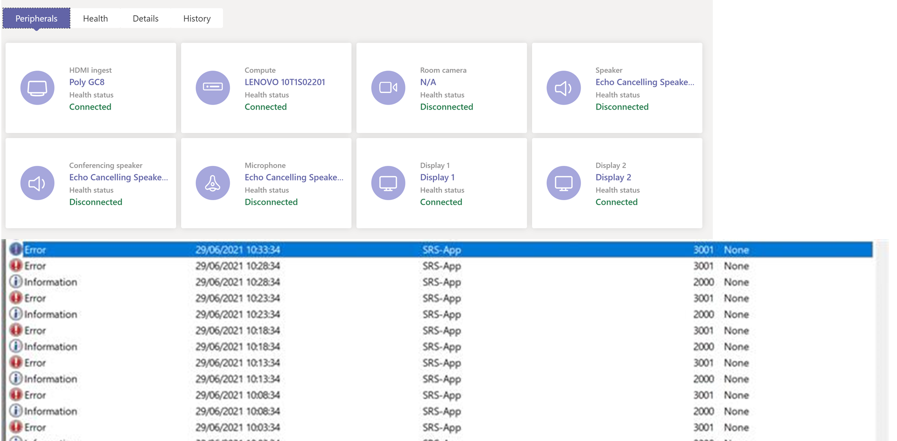This screenshot has height=441, width=897.
Task: Click the error icon of the 10:13:34 Error row
Action: tap(16, 362)
